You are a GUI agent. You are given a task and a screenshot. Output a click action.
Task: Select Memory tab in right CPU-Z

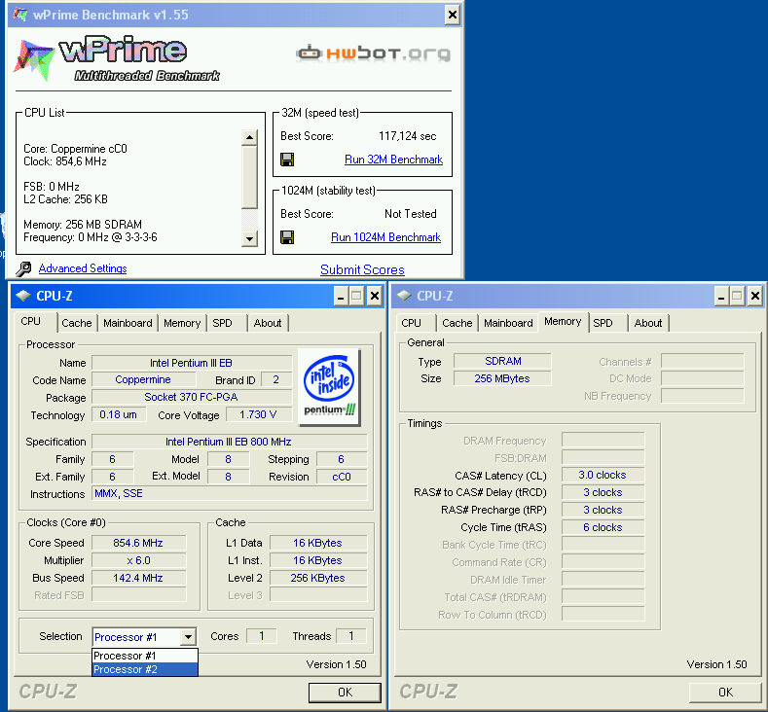coord(563,322)
